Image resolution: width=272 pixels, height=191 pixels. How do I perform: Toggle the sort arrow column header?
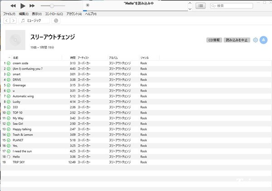click(10, 57)
